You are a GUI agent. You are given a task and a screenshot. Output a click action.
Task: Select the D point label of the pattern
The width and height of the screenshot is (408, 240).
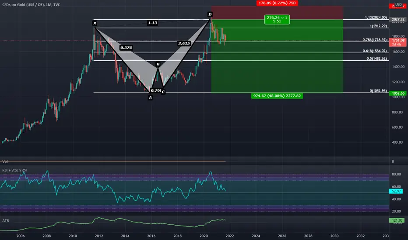tap(210, 14)
